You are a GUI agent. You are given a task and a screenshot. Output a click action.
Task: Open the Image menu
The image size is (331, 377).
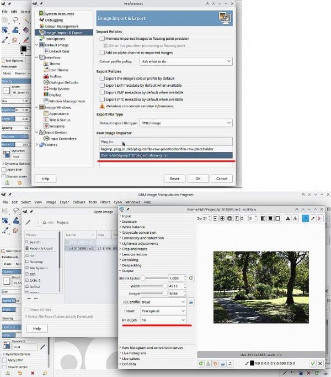51,202
